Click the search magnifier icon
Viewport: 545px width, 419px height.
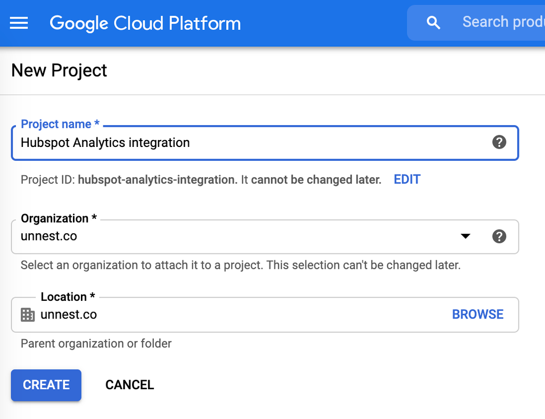433,22
